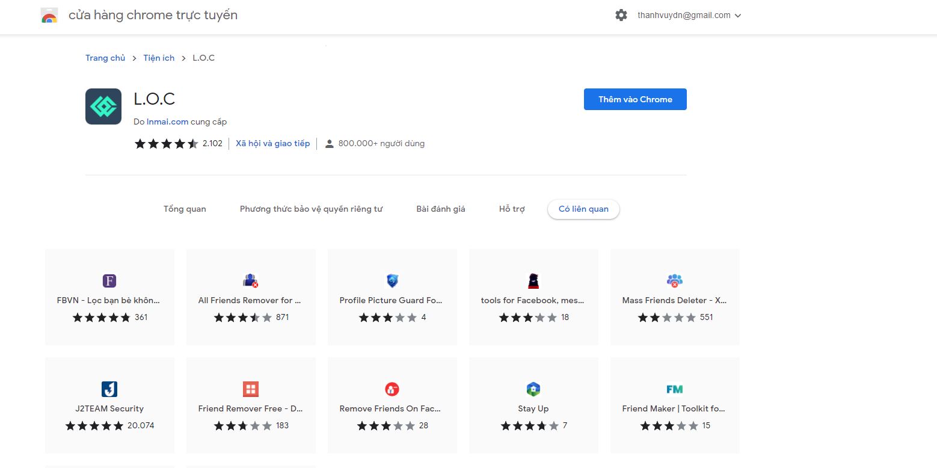This screenshot has height=468, width=937.
Task: Click the J2TEAM rating count 20.074
Action: click(x=141, y=425)
